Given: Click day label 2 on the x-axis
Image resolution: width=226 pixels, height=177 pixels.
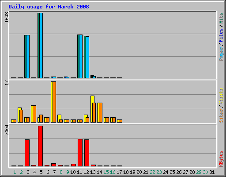Looking at the screenshot, I should [21, 172].
